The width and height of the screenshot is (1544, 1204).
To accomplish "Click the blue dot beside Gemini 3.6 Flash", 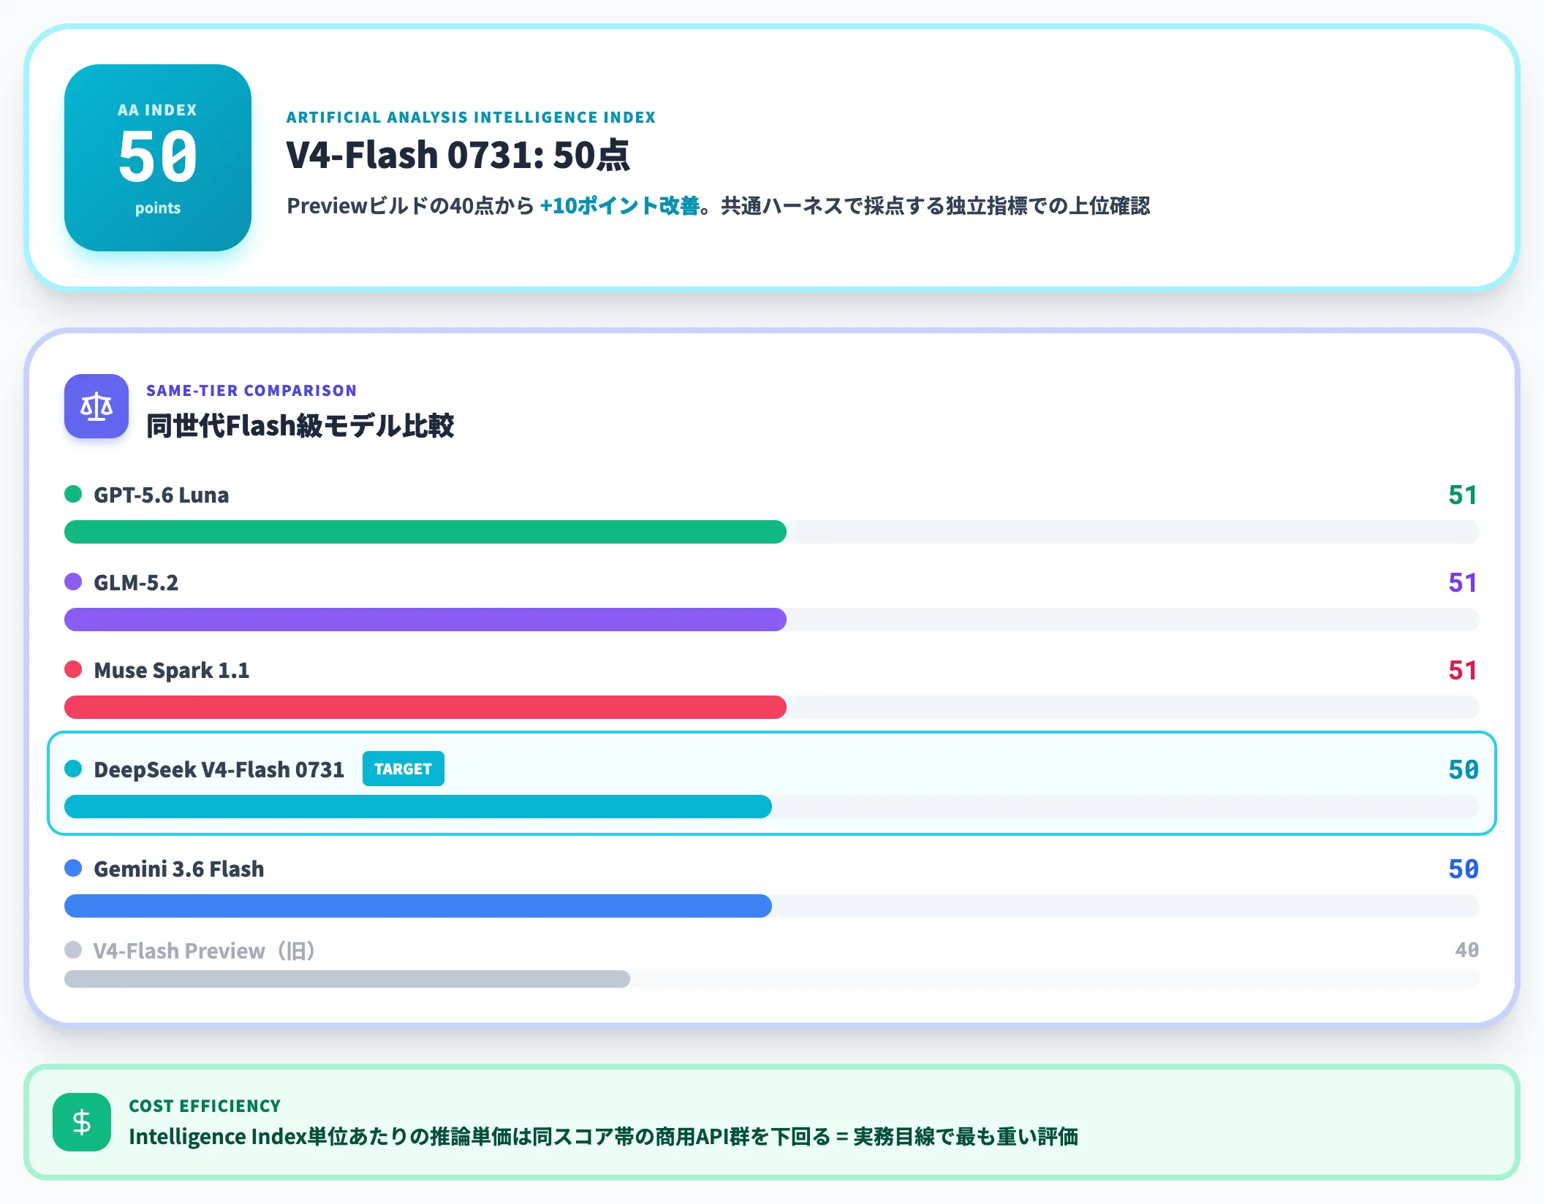I will tap(73, 868).
